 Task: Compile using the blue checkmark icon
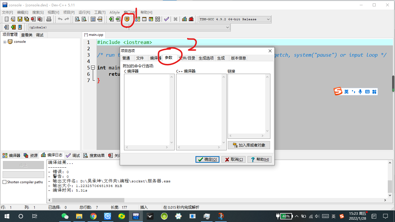pos(166,19)
